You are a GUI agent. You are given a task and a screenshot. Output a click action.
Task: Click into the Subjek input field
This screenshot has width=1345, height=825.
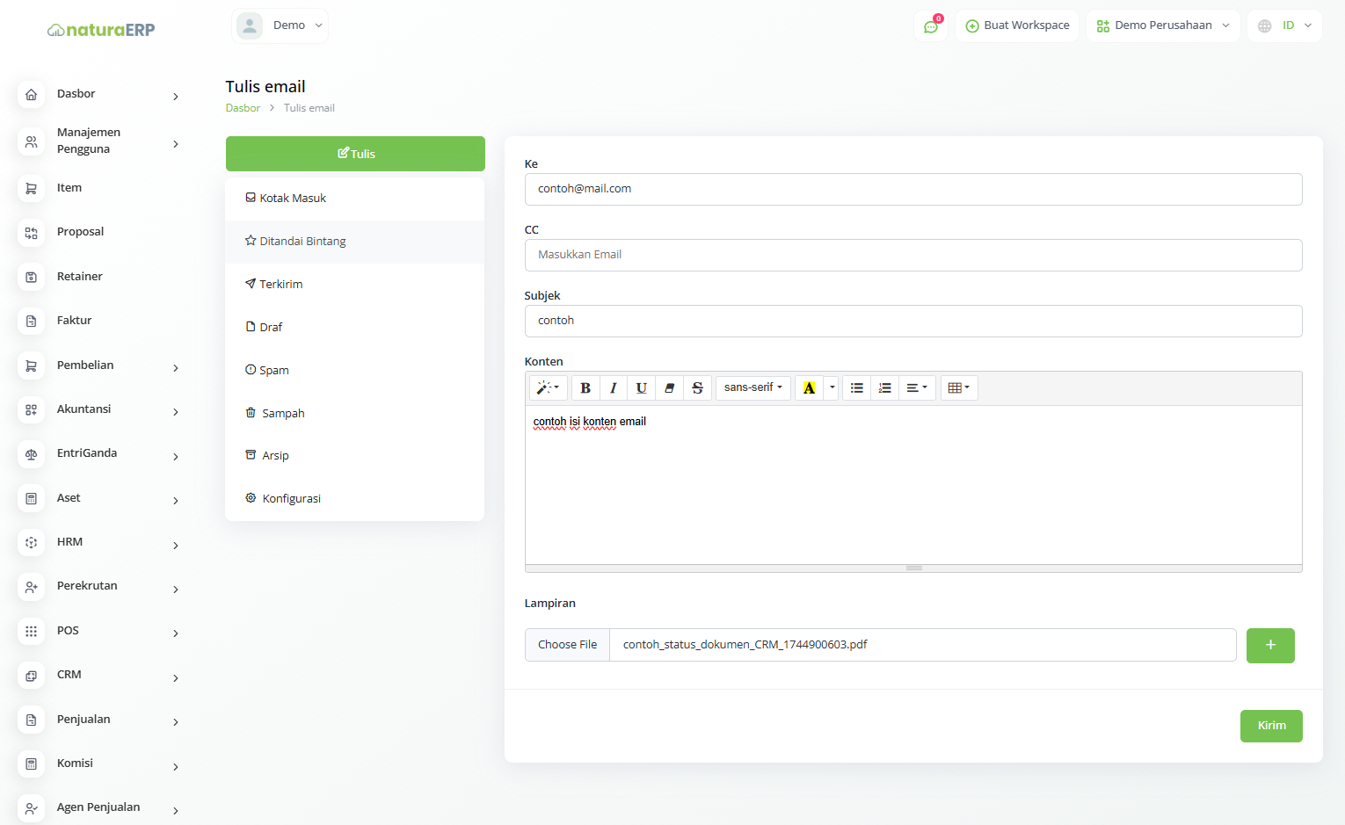(913, 321)
